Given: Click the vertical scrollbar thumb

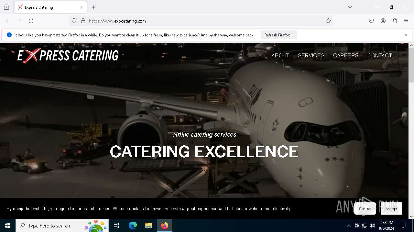Looking at the screenshot, I should tap(411, 66).
